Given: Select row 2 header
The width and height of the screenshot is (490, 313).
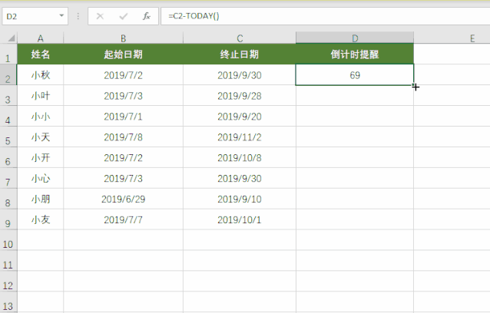Looking at the screenshot, I should (8, 75).
